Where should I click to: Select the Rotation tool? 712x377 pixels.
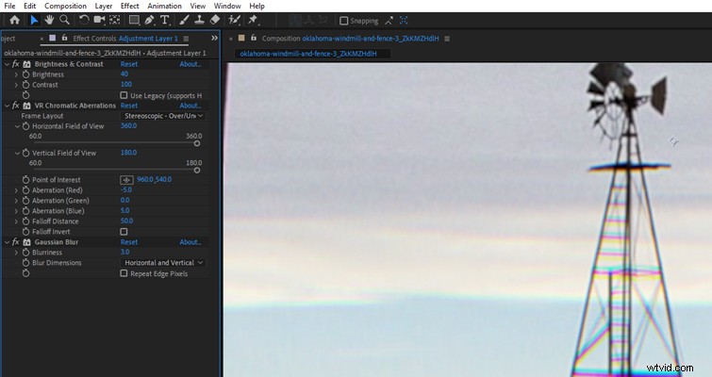click(x=84, y=20)
